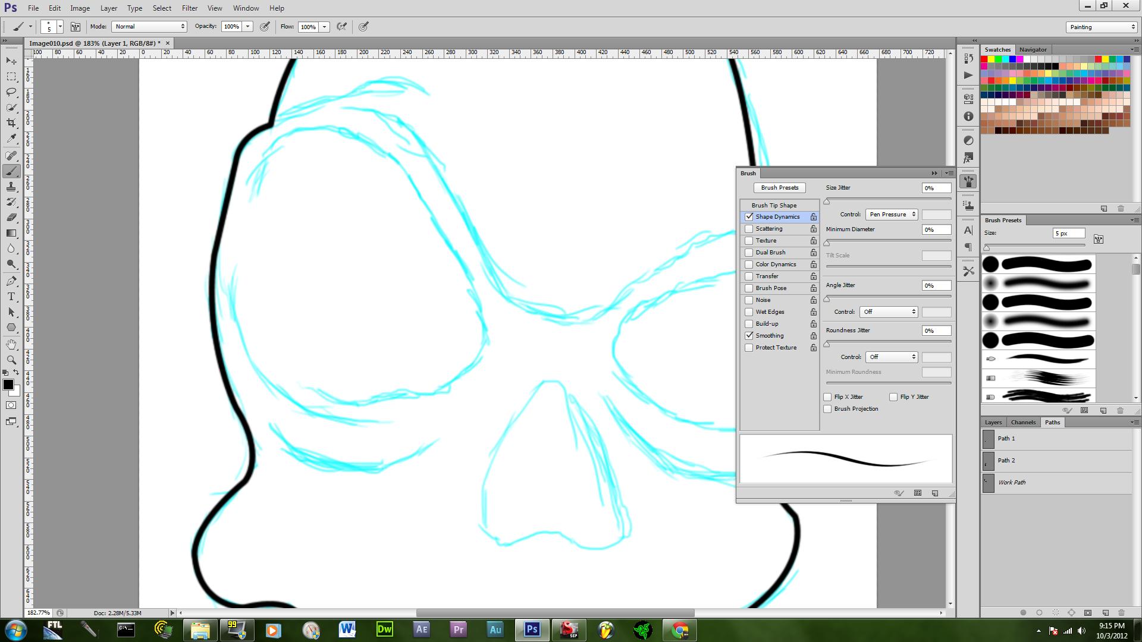Viewport: 1142px width, 642px height.
Task: Open the Angle Jitter Control dropdown
Action: tap(889, 312)
